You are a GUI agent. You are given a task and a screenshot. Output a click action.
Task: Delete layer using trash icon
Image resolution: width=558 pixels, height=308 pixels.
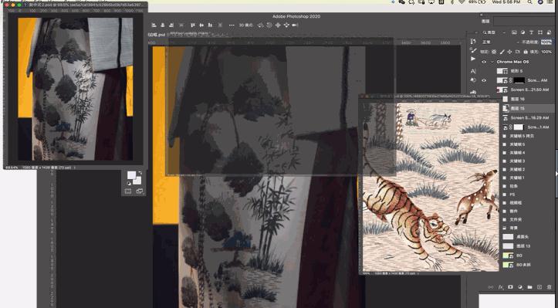549,287
